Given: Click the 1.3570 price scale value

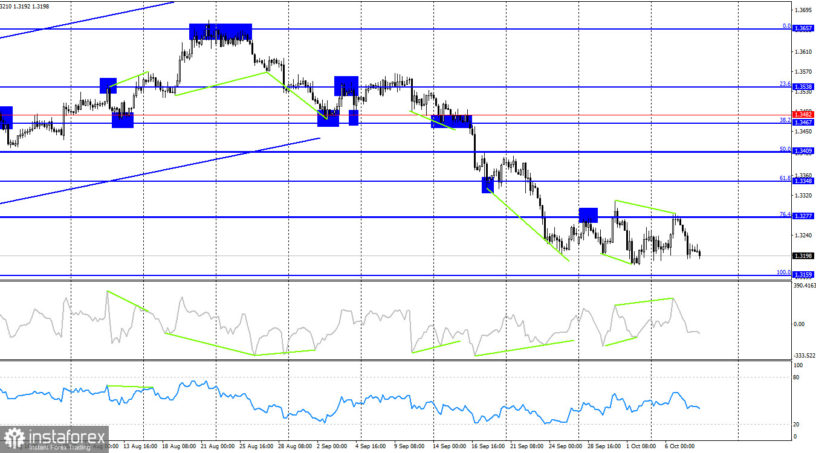Looking at the screenshot, I should click(x=803, y=72).
